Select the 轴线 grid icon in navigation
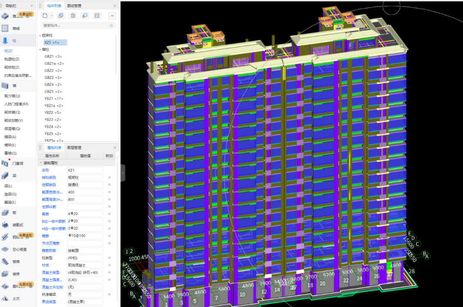Viewport: 463px width, 307px height. 5,28
